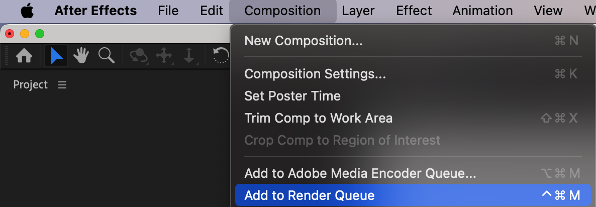Choose Composition Settings from the menu

tap(411, 74)
